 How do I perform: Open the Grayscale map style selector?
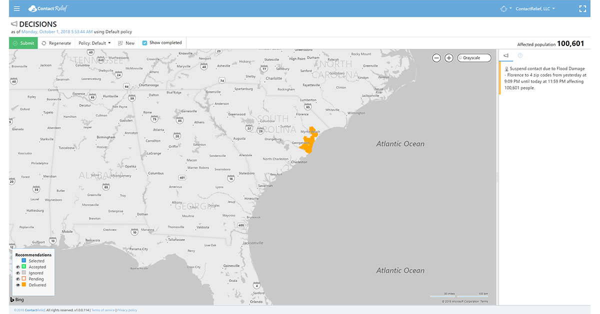pyautogui.click(x=474, y=58)
